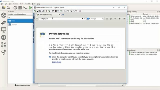Click Save connection icon in TightVNC toolbar
This screenshot has width=160, height=90.
(37, 11)
